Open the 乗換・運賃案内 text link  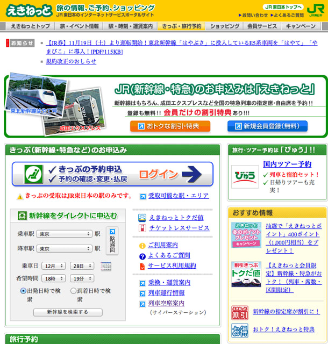pos(169,283)
